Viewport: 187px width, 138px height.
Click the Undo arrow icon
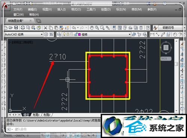[74, 28]
